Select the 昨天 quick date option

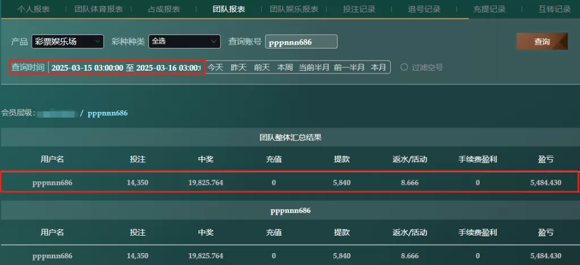click(x=238, y=68)
